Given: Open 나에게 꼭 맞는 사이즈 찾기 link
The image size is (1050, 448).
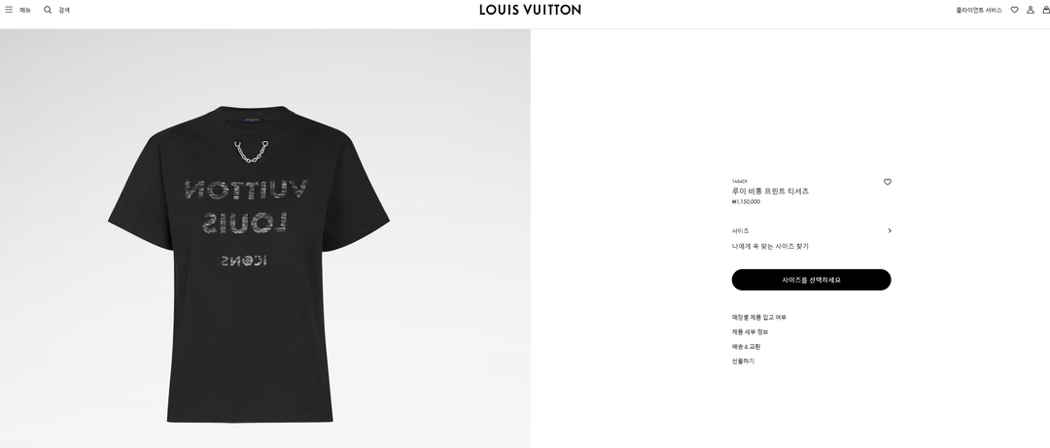Looking at the screenshot, I should tap(770, 247).
